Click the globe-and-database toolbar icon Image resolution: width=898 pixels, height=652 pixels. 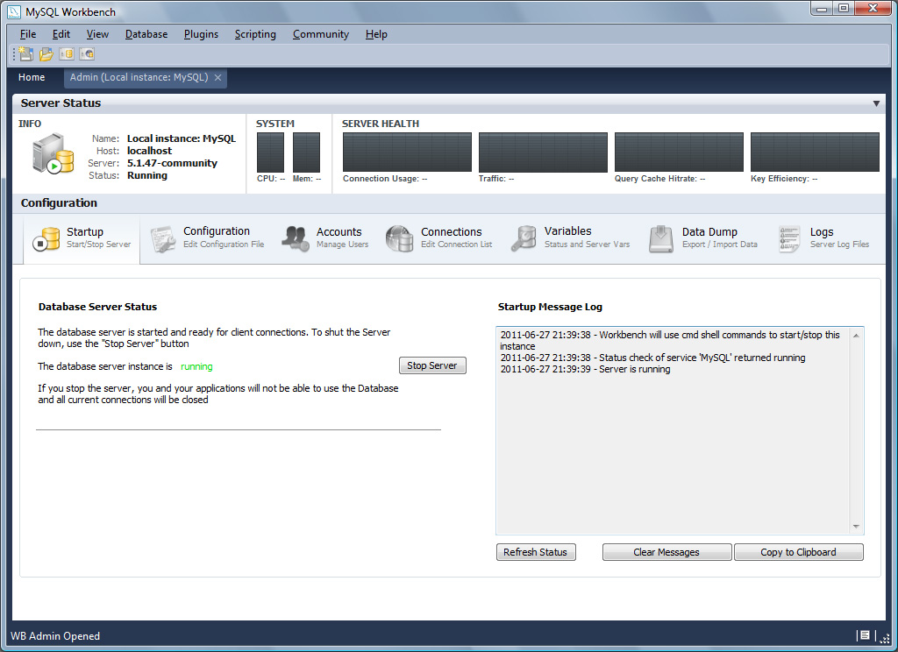tap(87, 53)
